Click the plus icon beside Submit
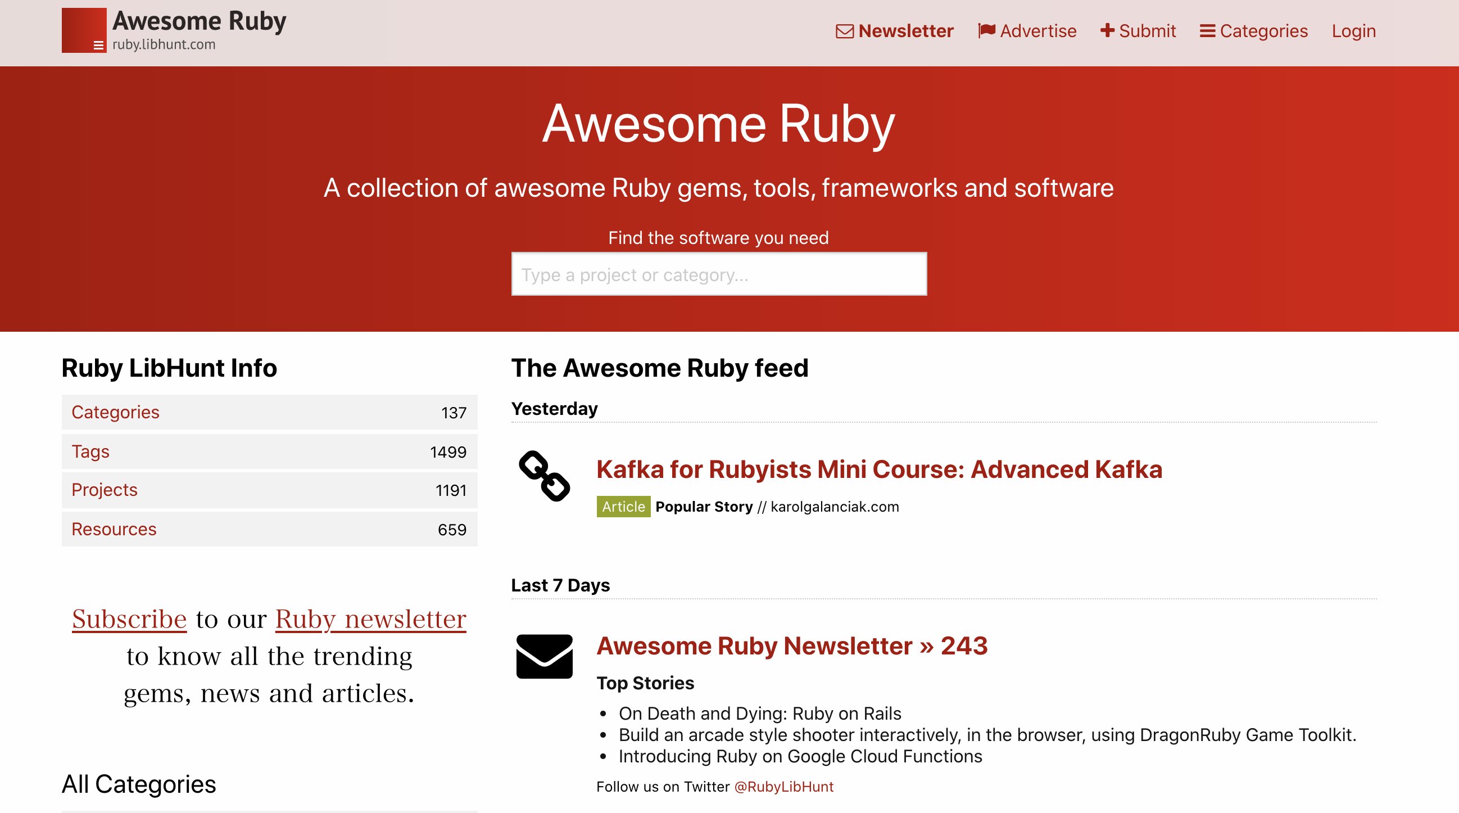The height and width of the screenshot is (813, 1459). click(1107, 30)
